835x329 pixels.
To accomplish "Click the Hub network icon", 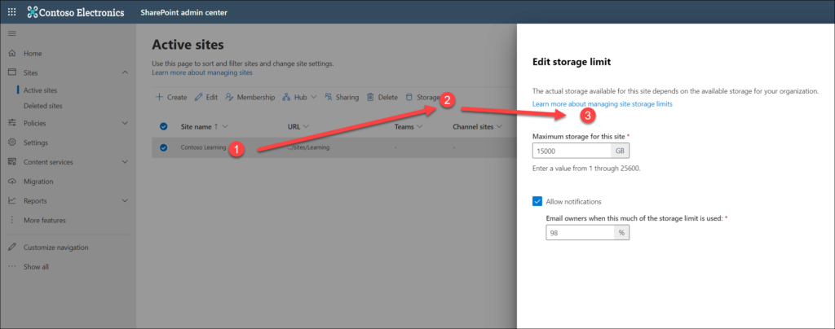I will click(x=286, y=97).
